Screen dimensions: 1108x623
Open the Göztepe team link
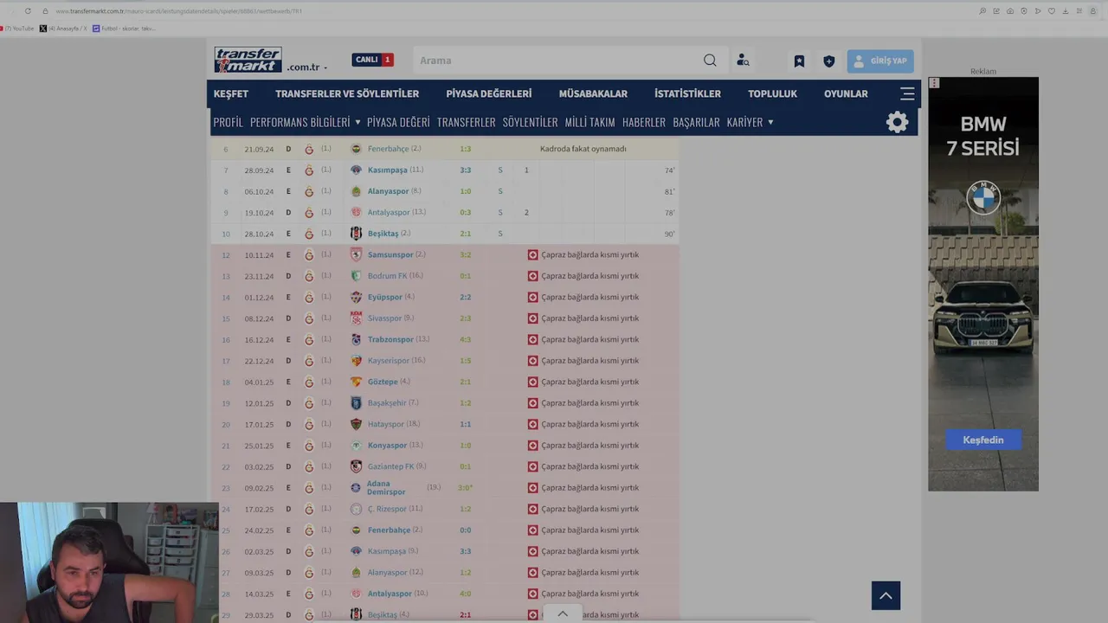(383, 382)
